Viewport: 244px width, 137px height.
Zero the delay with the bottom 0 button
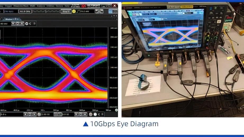coord(80,114)
